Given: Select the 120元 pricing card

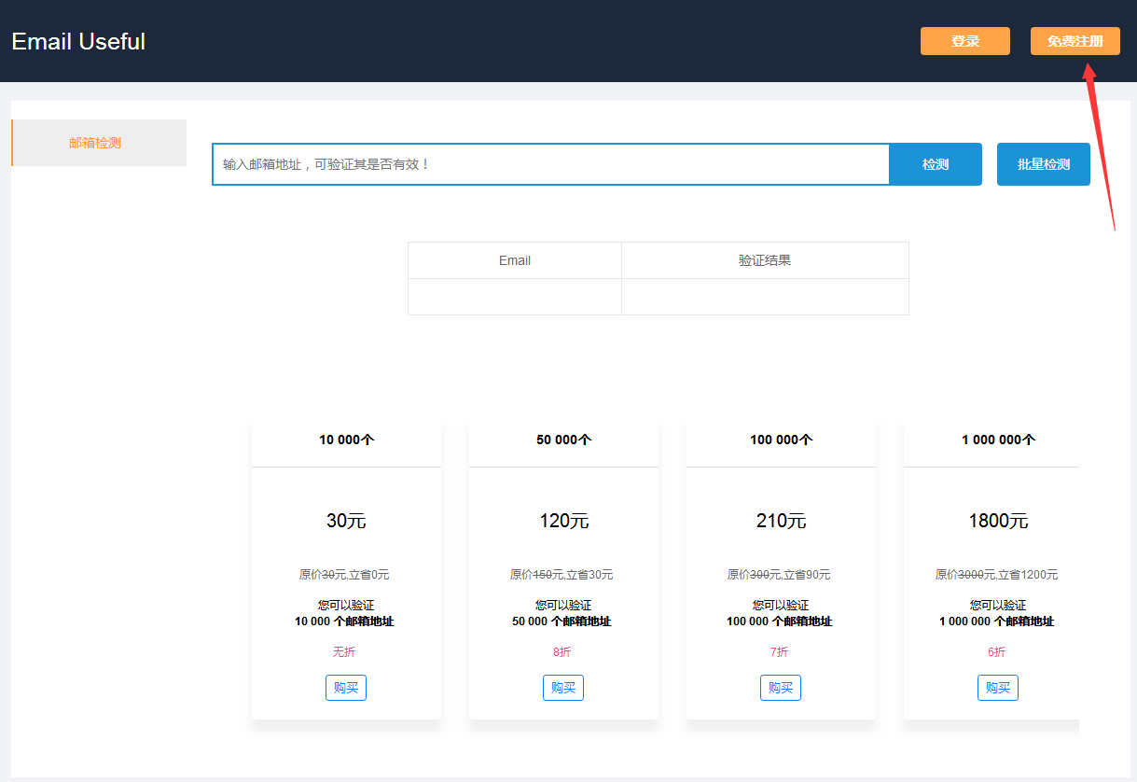Looking at the screenshot, I should [x=562, y=521].
